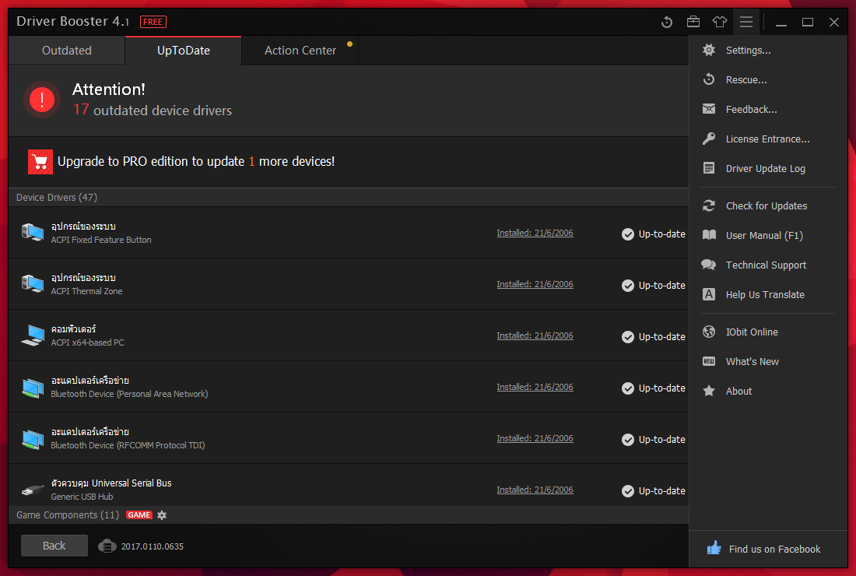Click Installed date for Bluetooth RFCOMM Protocol TDI
This screenshot has height=576, width=856.
[535, 438]
